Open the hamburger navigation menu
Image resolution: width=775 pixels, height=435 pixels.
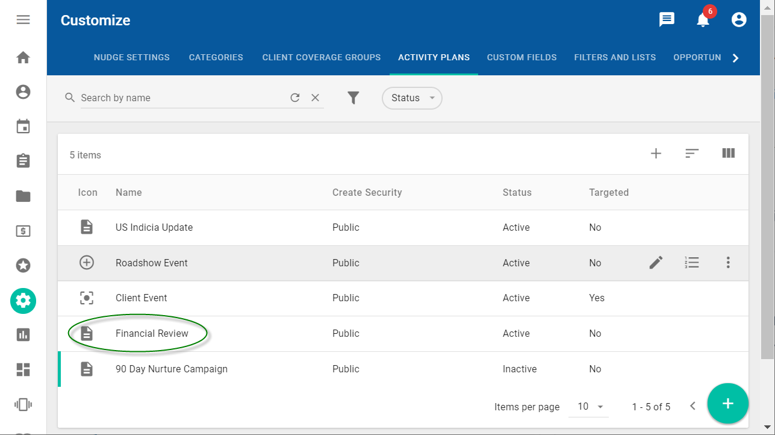coord(23,20)
